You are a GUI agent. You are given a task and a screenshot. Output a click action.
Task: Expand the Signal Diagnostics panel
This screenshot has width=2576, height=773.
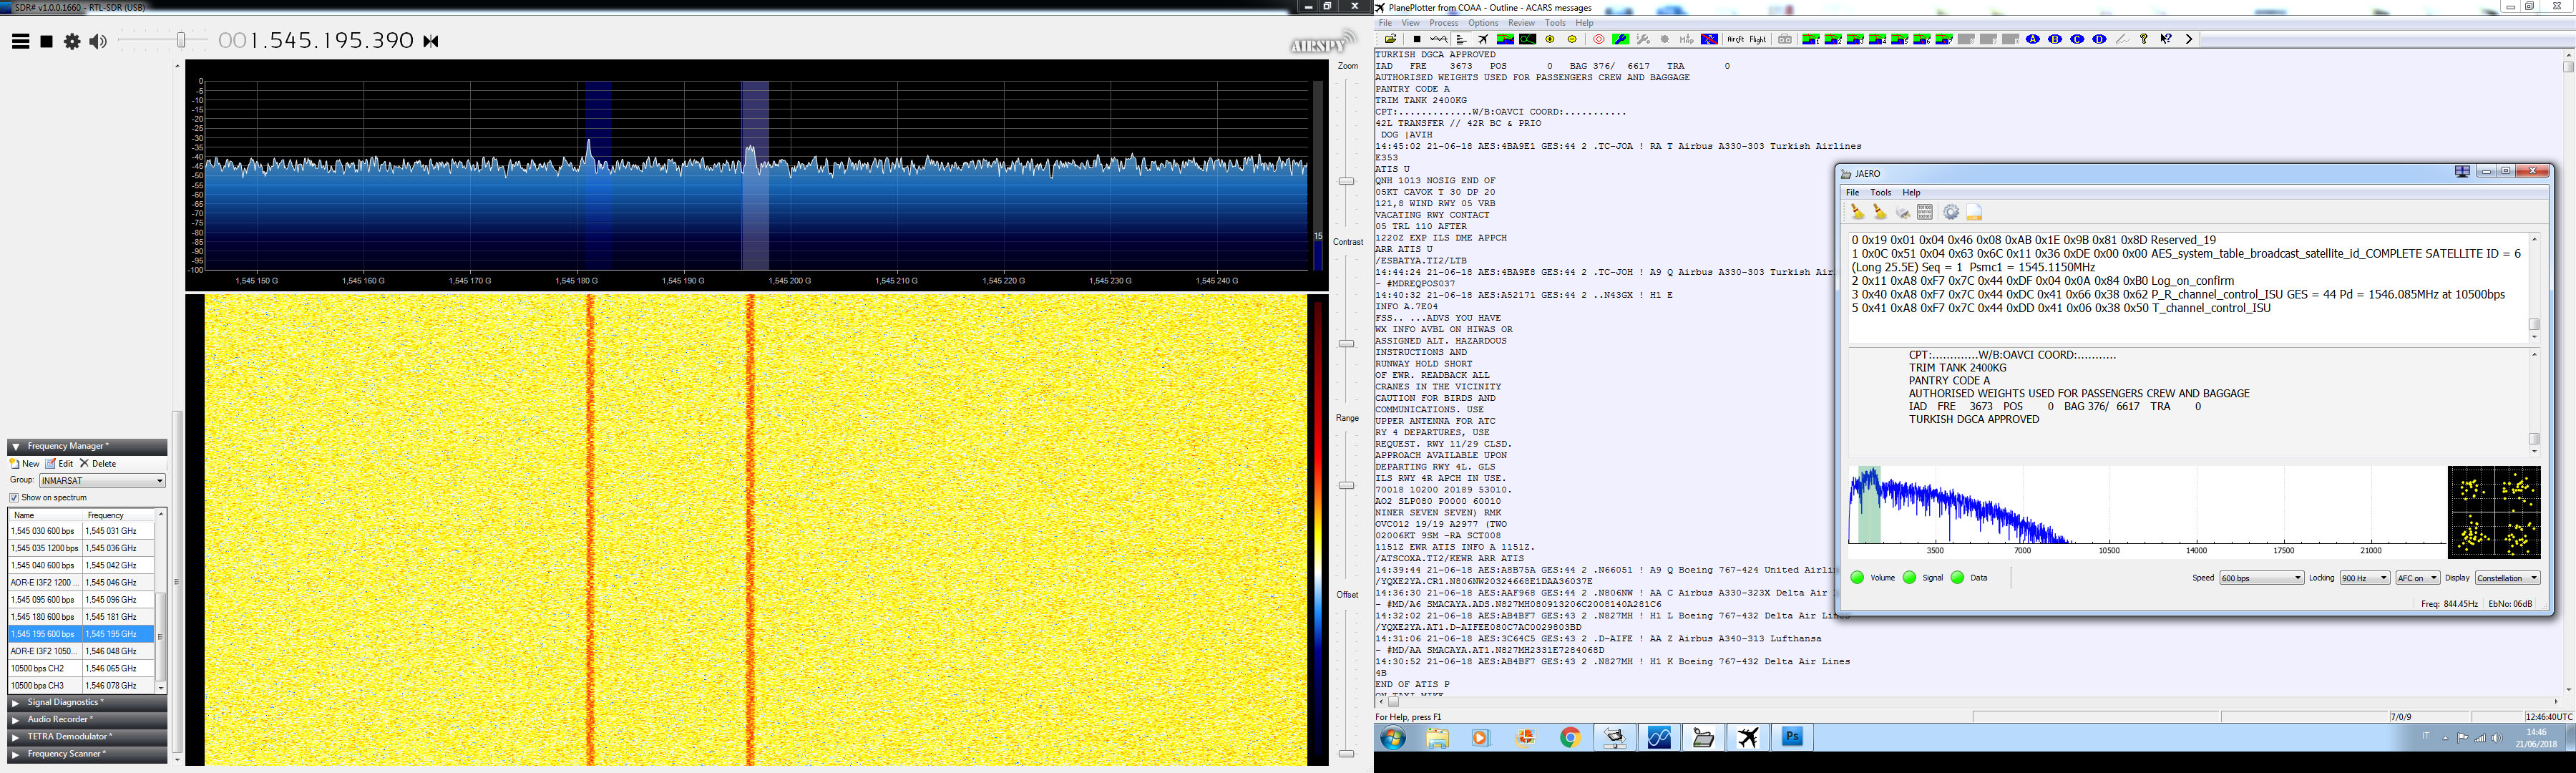click(87, 703)
